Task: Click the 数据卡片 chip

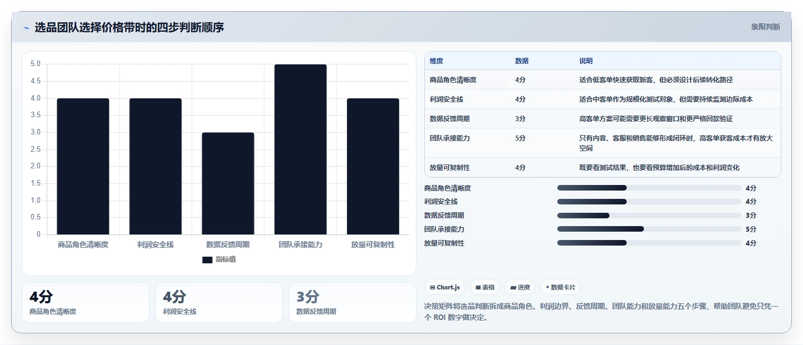Action: 561,287
